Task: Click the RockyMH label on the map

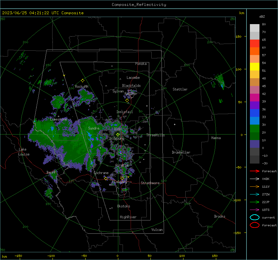Action: [x=82, y=87]
